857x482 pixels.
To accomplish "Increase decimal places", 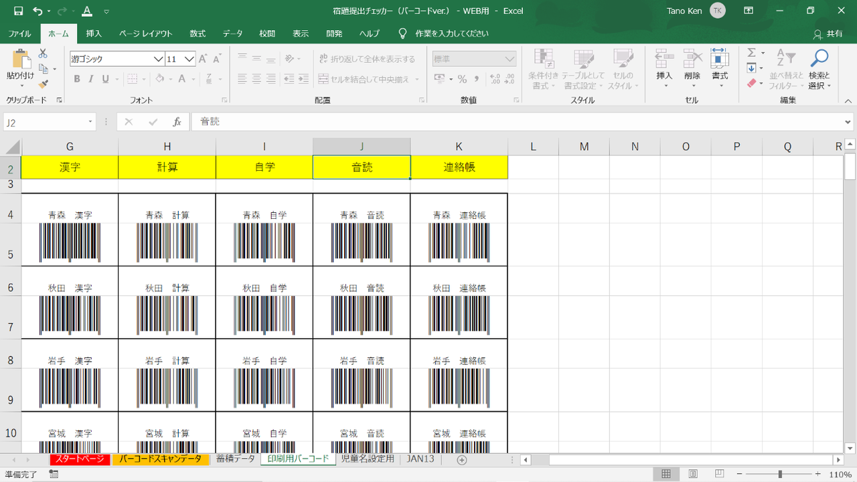I will pyautogui.click(x=495, y=79).
